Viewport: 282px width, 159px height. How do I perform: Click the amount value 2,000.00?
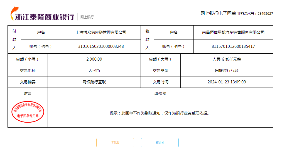coord(94,59)
